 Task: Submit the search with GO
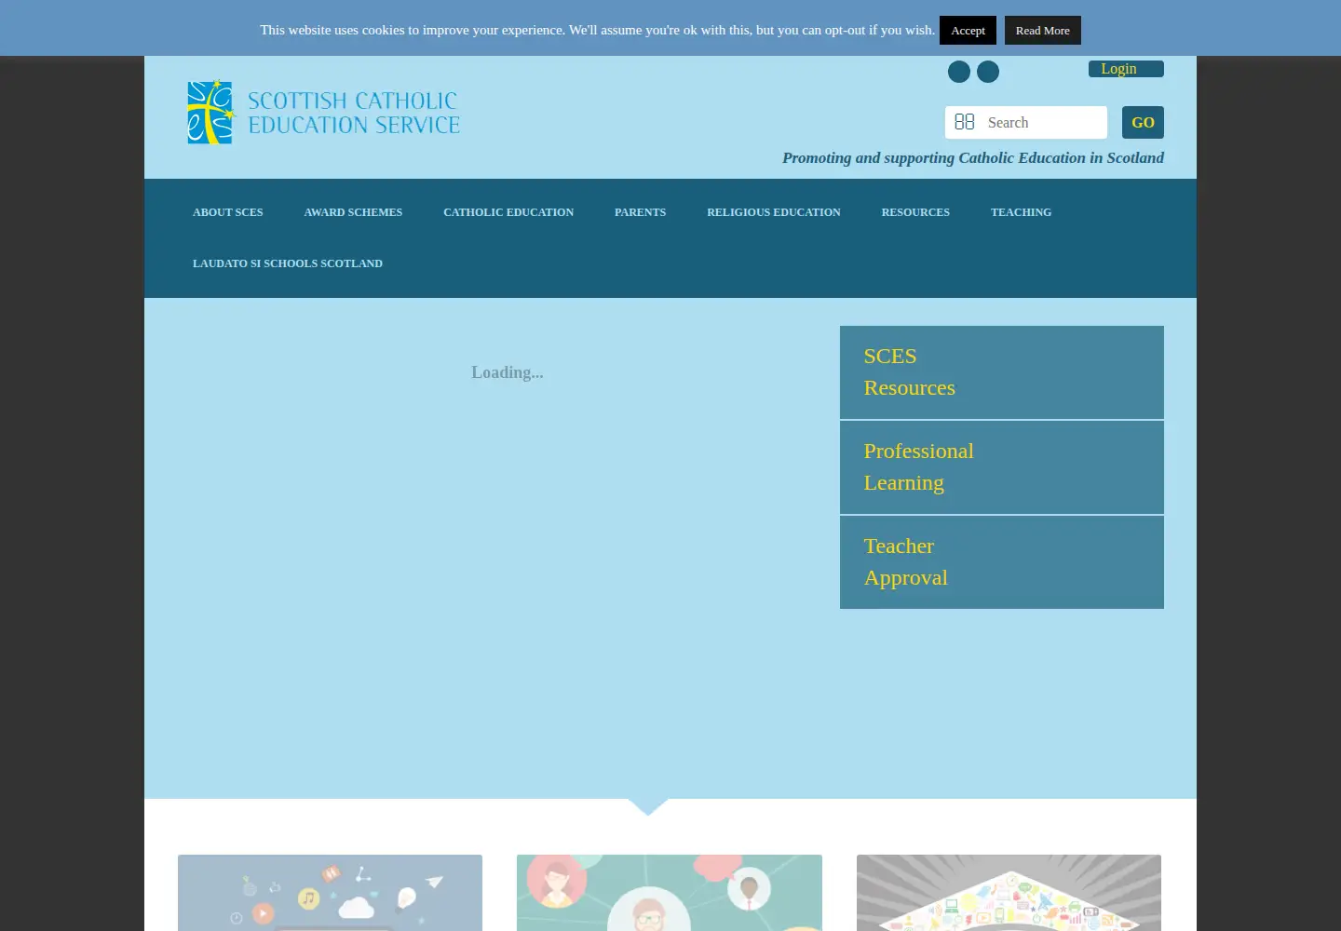pyautogui.click(x=1143, y=122)
